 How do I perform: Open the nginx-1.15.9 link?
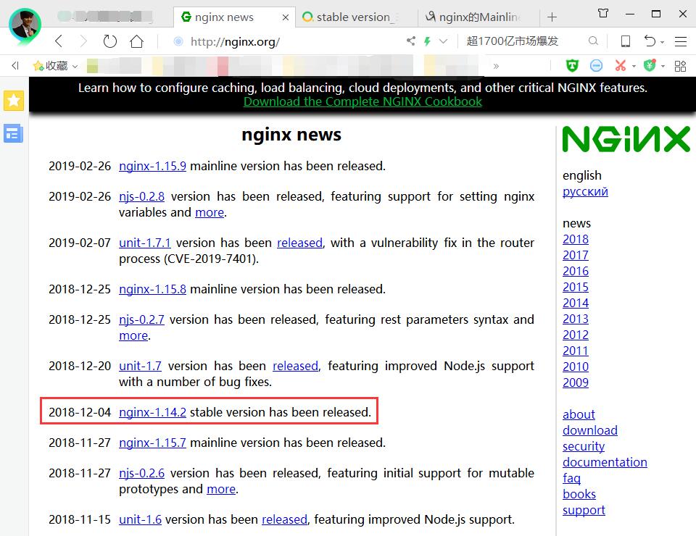click(152, 167)
